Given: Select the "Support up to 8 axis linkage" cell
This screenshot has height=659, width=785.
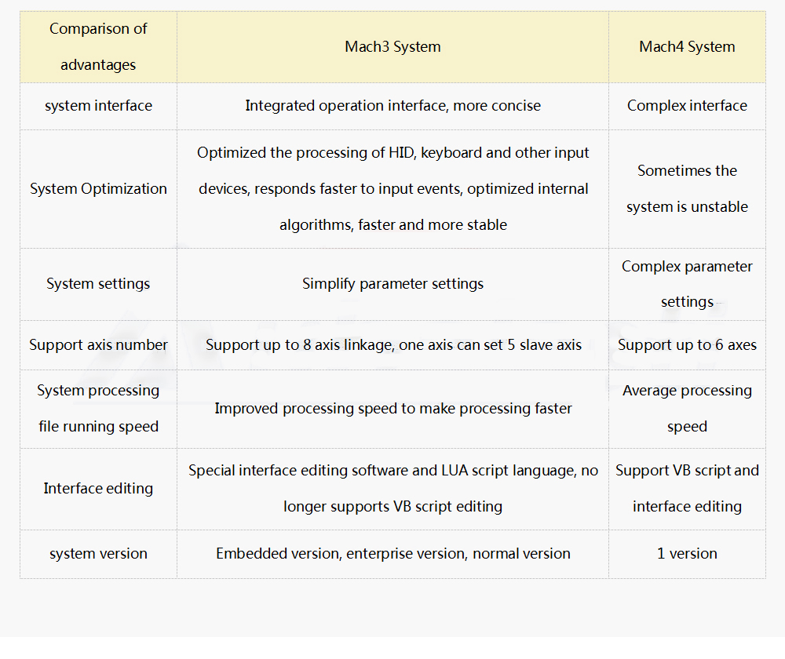Looking at the screenshot, I should click(392, 345).
